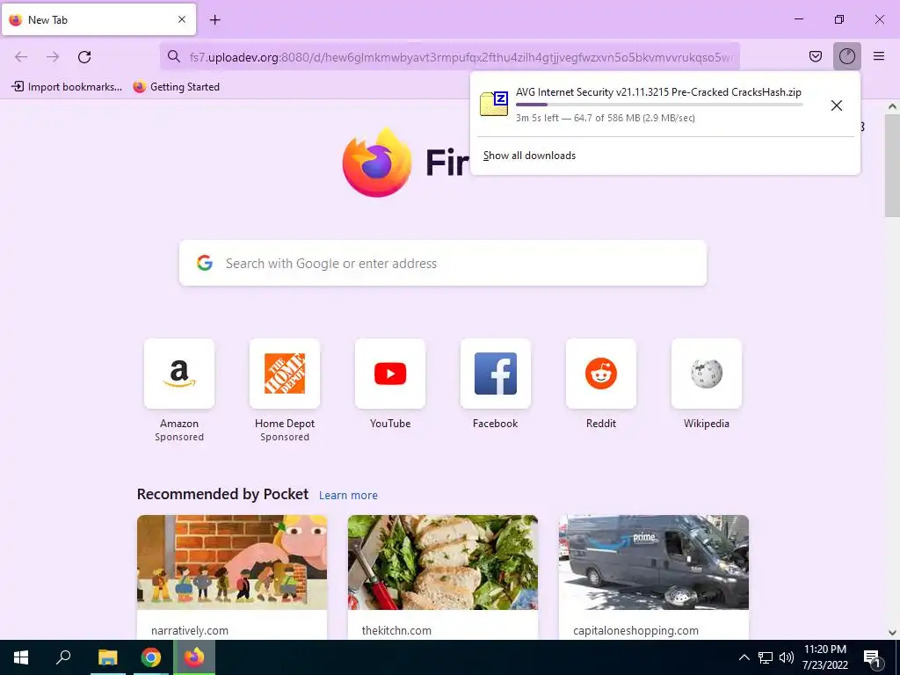
Task: Click Show all downloads
Action: pos(529,156)
